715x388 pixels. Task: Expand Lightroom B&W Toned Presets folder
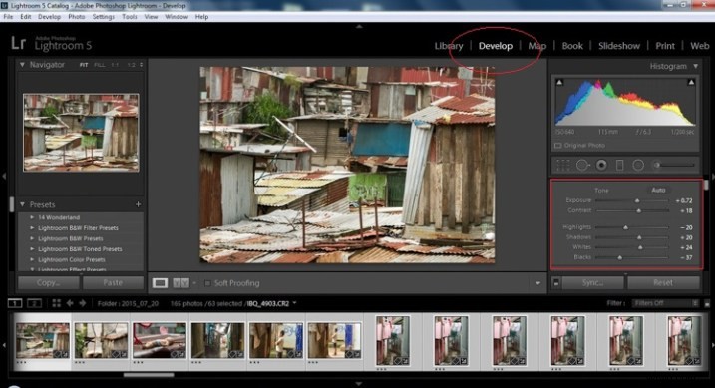point(32,249)
